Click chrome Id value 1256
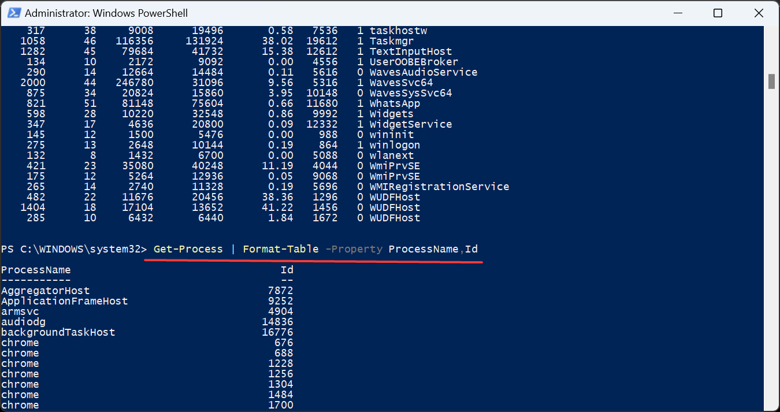 [281, 374]
